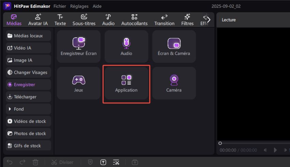Screen dimensions: 290x167
Task: Open the Filtres tab
Action: pos(187,20)
